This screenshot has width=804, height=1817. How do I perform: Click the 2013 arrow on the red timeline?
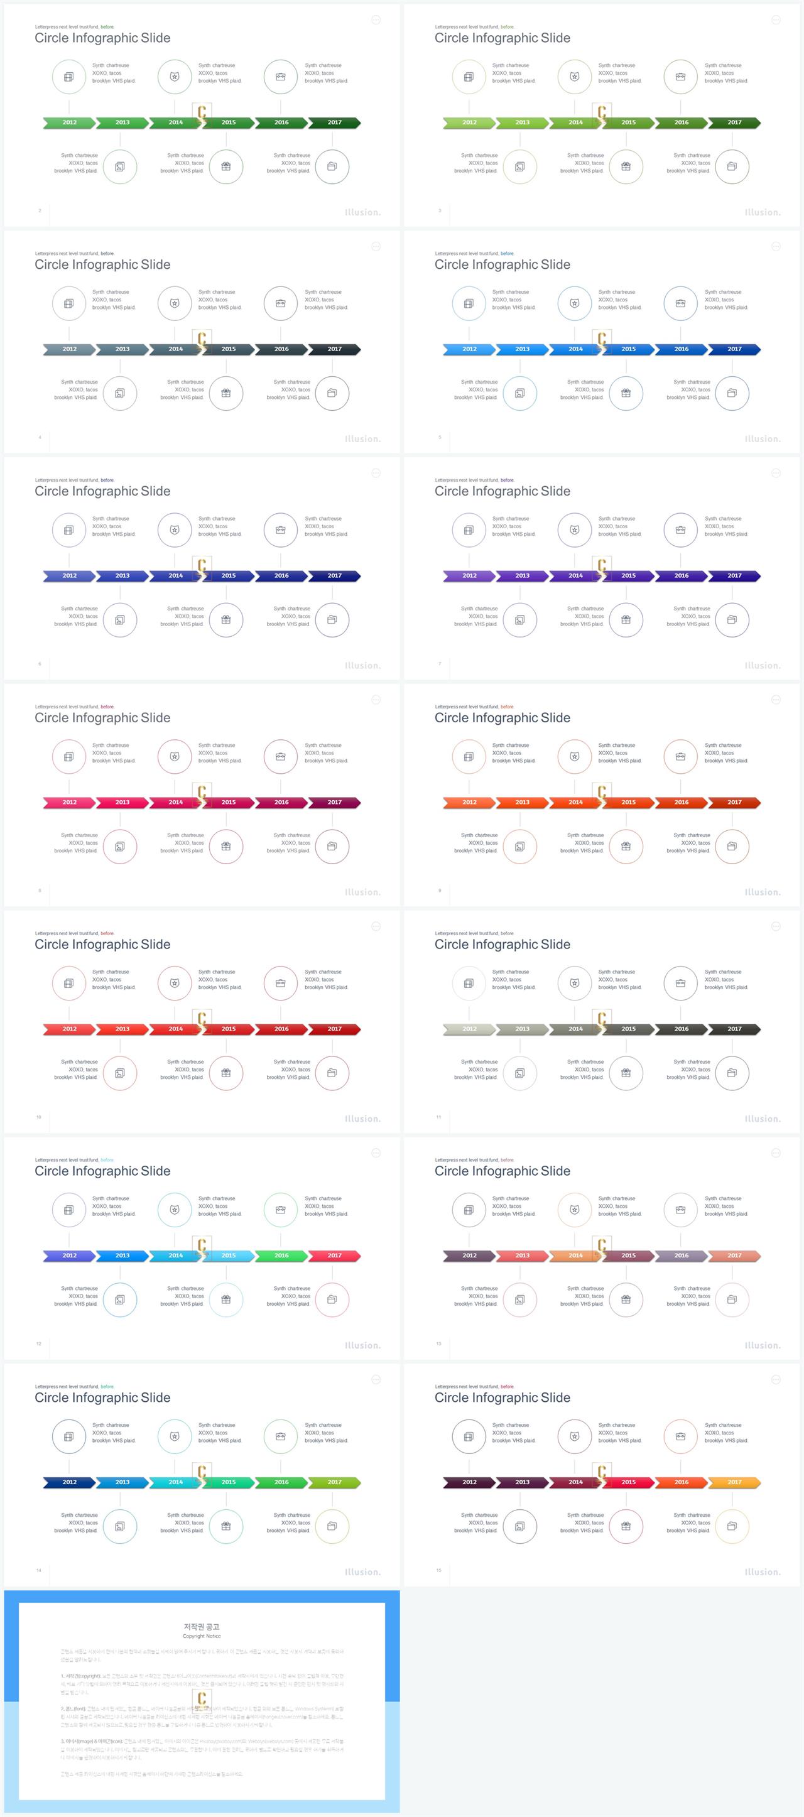coord(122,1029)
